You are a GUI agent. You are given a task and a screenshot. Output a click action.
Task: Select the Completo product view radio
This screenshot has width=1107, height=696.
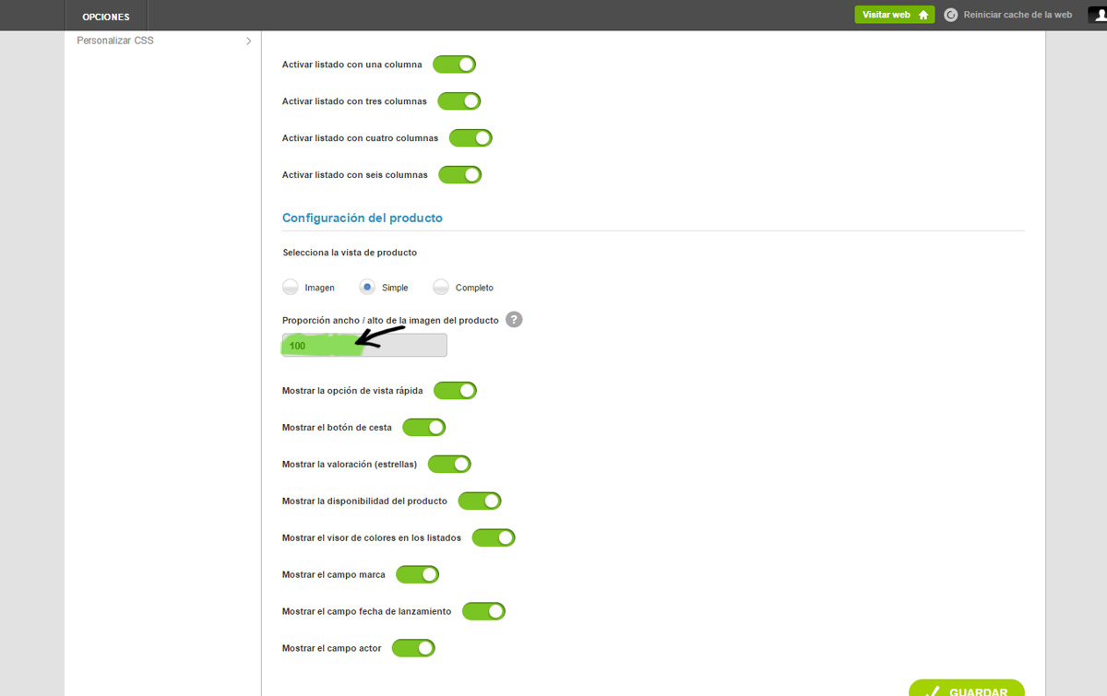coord(441,287)
